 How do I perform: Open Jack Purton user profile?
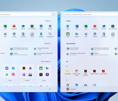click(71, 89)
